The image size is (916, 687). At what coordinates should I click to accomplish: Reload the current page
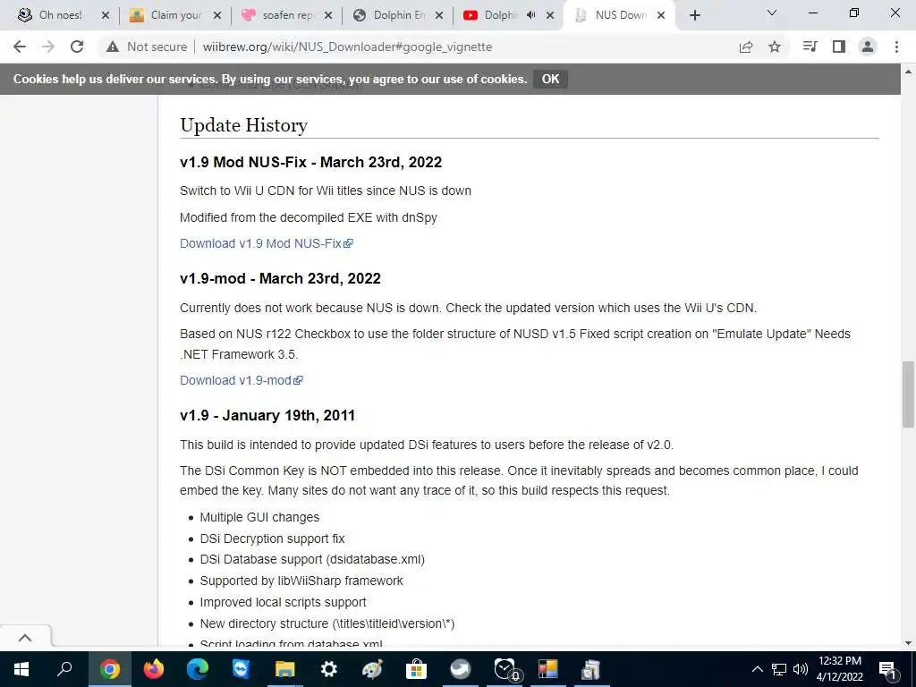click(x=77, y=47)
